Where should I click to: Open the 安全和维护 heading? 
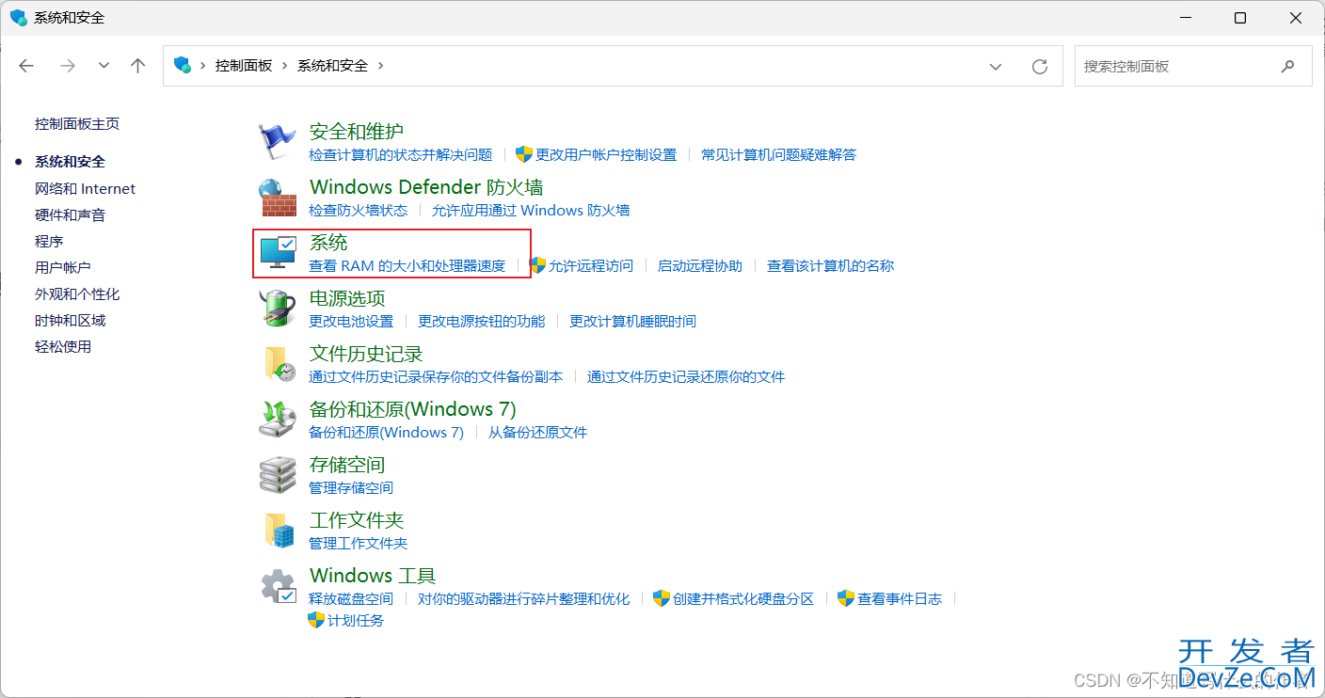(357, 131)
